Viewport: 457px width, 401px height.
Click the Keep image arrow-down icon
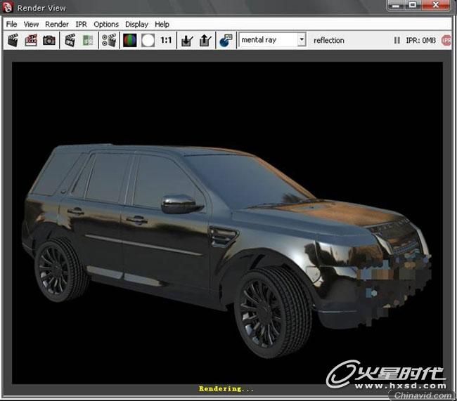pos(187,41)
